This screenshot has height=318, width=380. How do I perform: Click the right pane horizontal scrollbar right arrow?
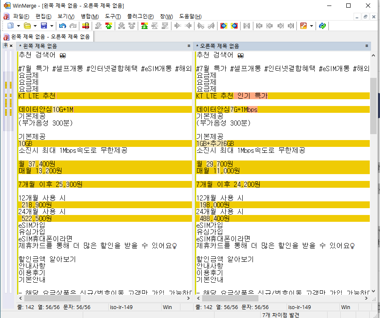pos(366,298)
